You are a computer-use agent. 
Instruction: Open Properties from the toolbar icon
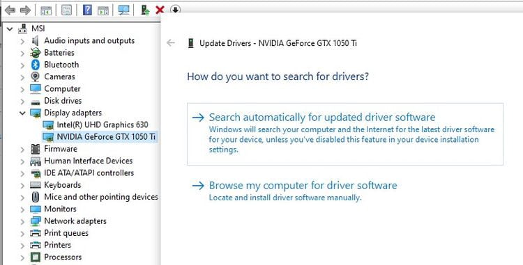coord(66,10)
